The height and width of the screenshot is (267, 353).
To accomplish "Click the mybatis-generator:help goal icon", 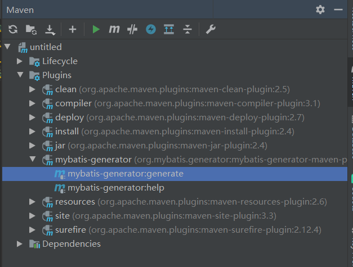I will click(x=60, y=188).
